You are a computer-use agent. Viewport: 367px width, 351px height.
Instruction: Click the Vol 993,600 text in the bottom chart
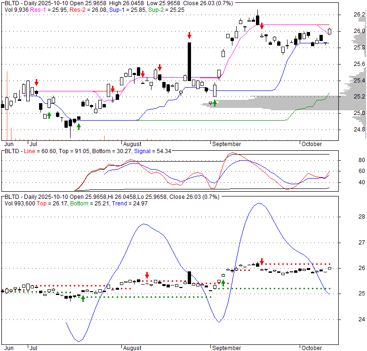pyautogui.click(x=20, y=204)
